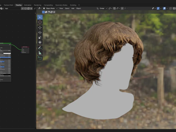The width and height of the screenshot is (176, 132).
Task: Open the material browse dropdown beside Hair
Action: (x=2, y=8)
